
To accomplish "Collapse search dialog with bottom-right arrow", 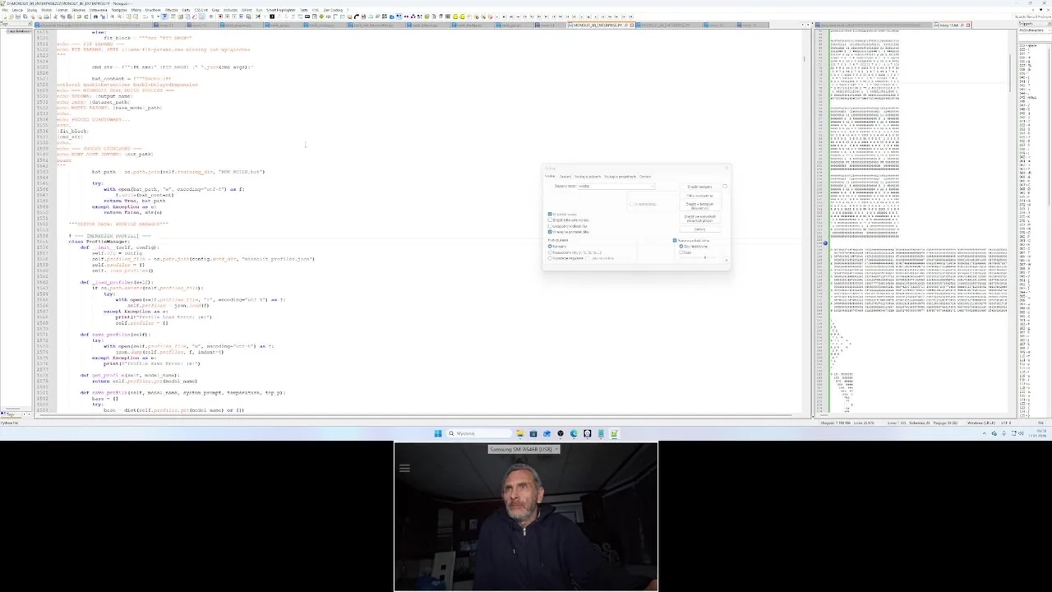I will pos(727,260).
